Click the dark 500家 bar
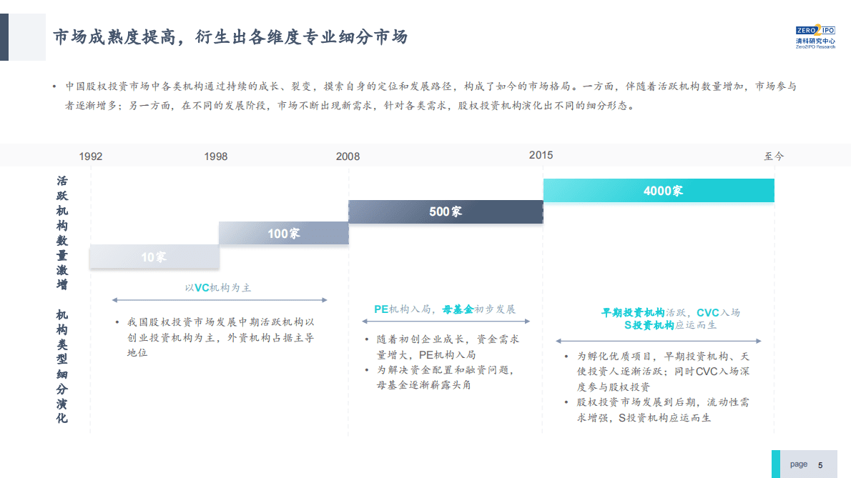851x478 pixels. [445, 211]
